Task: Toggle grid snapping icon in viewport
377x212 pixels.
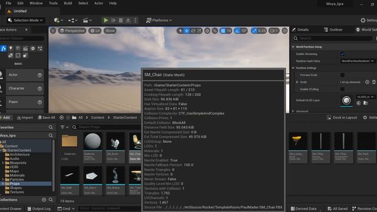Action: coord(223,31)
